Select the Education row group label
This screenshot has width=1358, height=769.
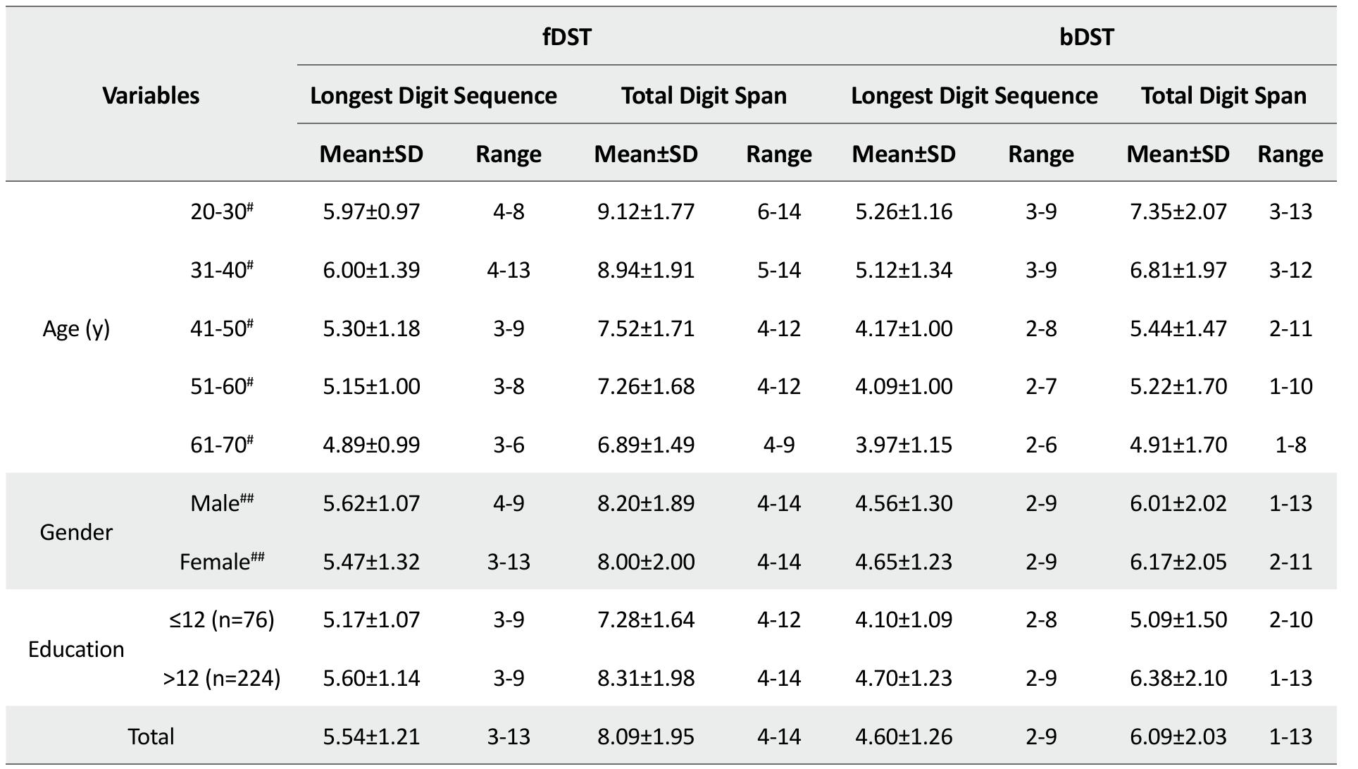(76, 649)
